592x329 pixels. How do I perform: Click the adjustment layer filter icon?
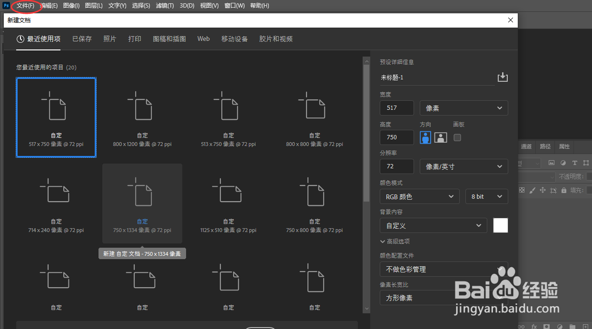[x=563, y=163]
